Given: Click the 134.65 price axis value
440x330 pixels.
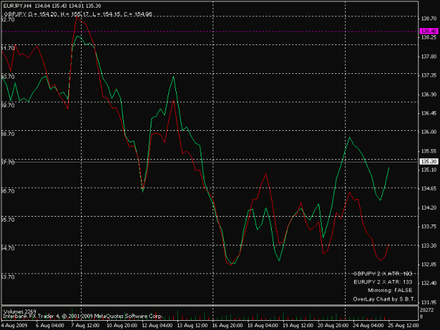Looking at the screenshot, I should (429, 189).
